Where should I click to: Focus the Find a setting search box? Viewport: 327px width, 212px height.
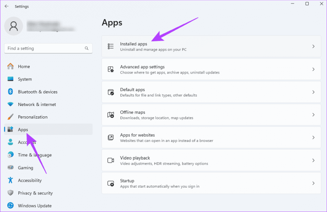point(44,48)
